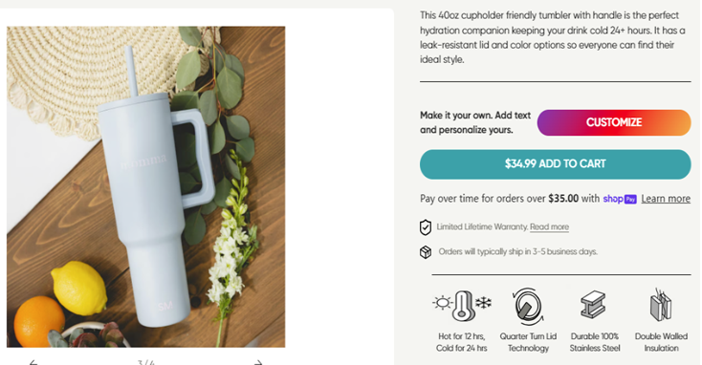The image size is (702, 365).
Task: Click 'Double Walled Insulation' label
Action: click(x=661, y=342)
